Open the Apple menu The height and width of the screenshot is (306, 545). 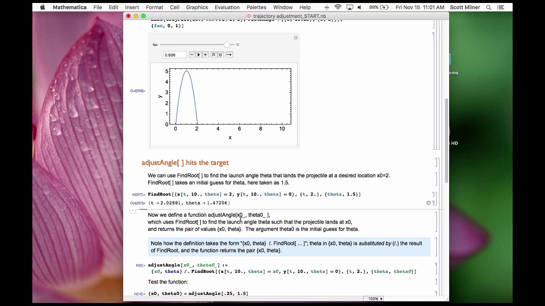(43, 7)
